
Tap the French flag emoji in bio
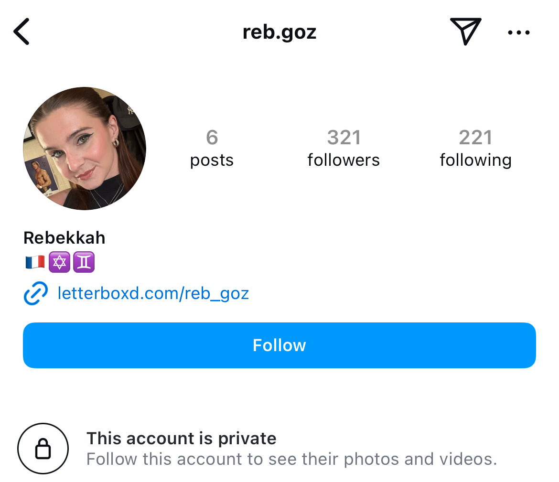35,262
